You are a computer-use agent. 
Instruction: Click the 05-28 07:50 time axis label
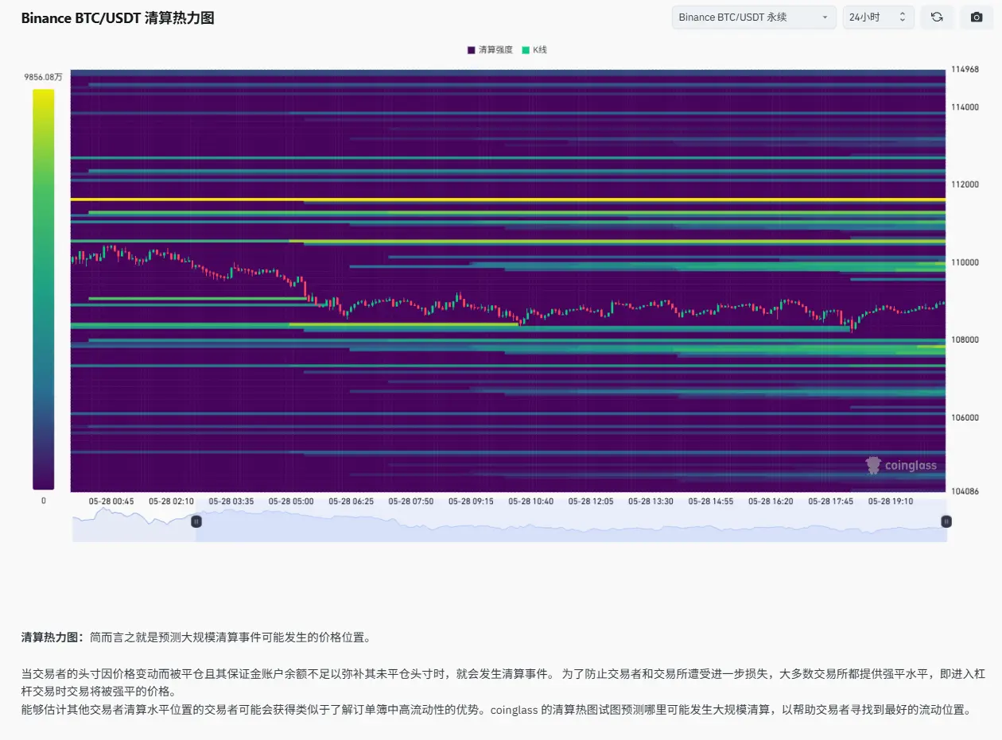click(x=411, y=502)
